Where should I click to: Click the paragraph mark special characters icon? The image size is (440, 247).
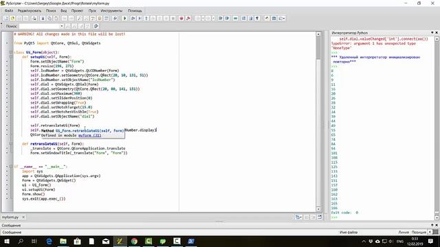coord(257,19)
